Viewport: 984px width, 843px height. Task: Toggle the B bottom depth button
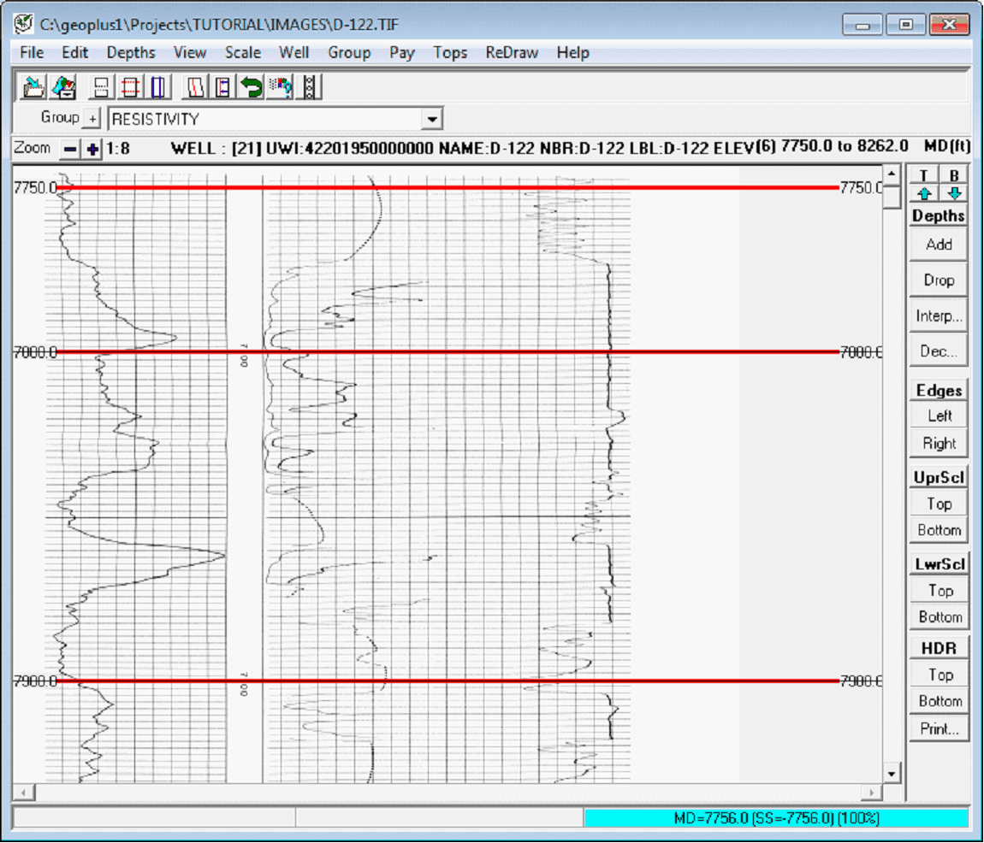coord(952,174)
